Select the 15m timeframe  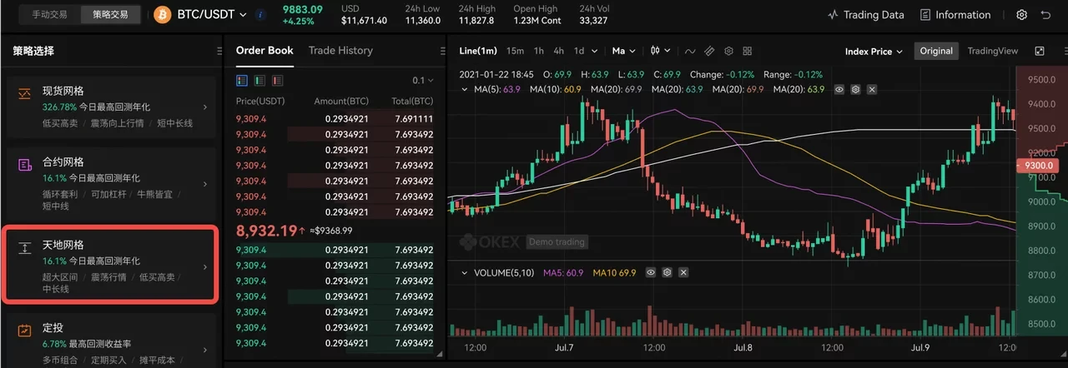tap(515, 51)
